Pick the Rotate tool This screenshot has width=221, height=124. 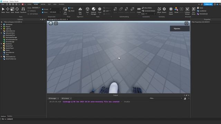17,10
